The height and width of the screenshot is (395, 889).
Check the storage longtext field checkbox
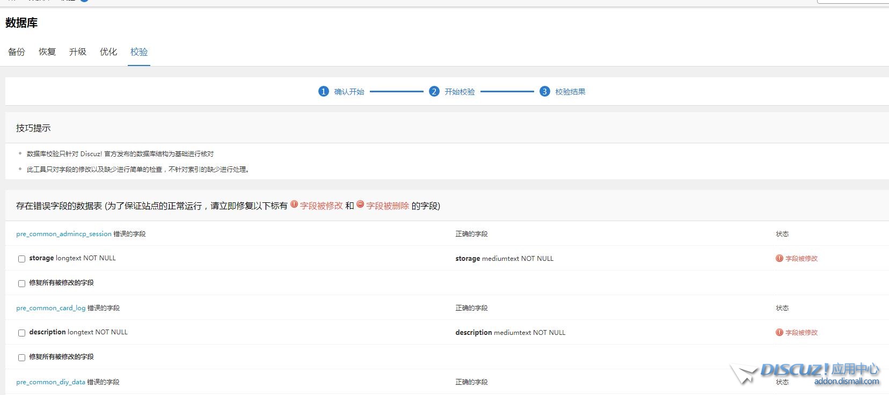(x=22, y=259)
